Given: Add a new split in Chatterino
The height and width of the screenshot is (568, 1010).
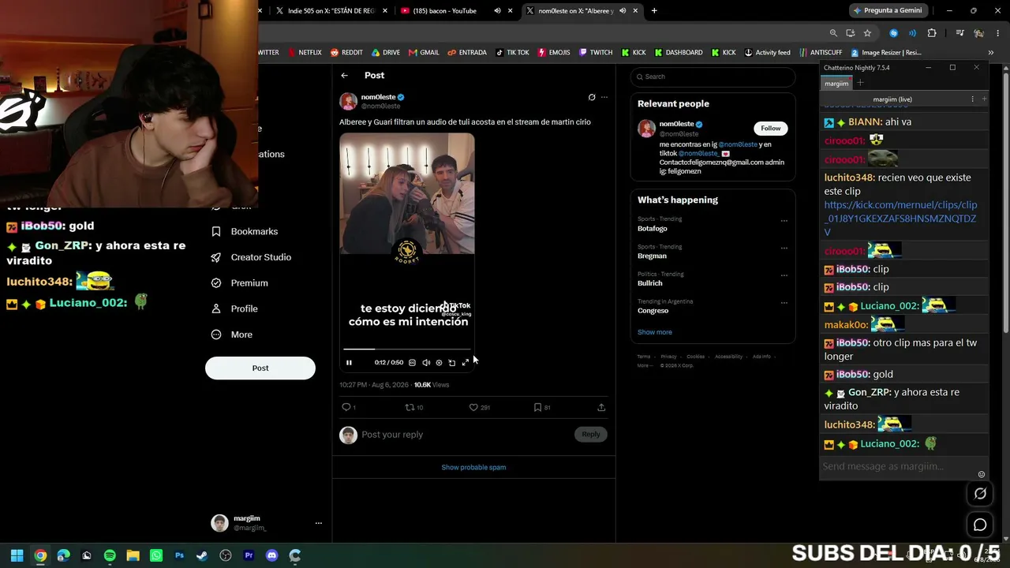Looking at the screenshot, I should (x=983, y=99).
